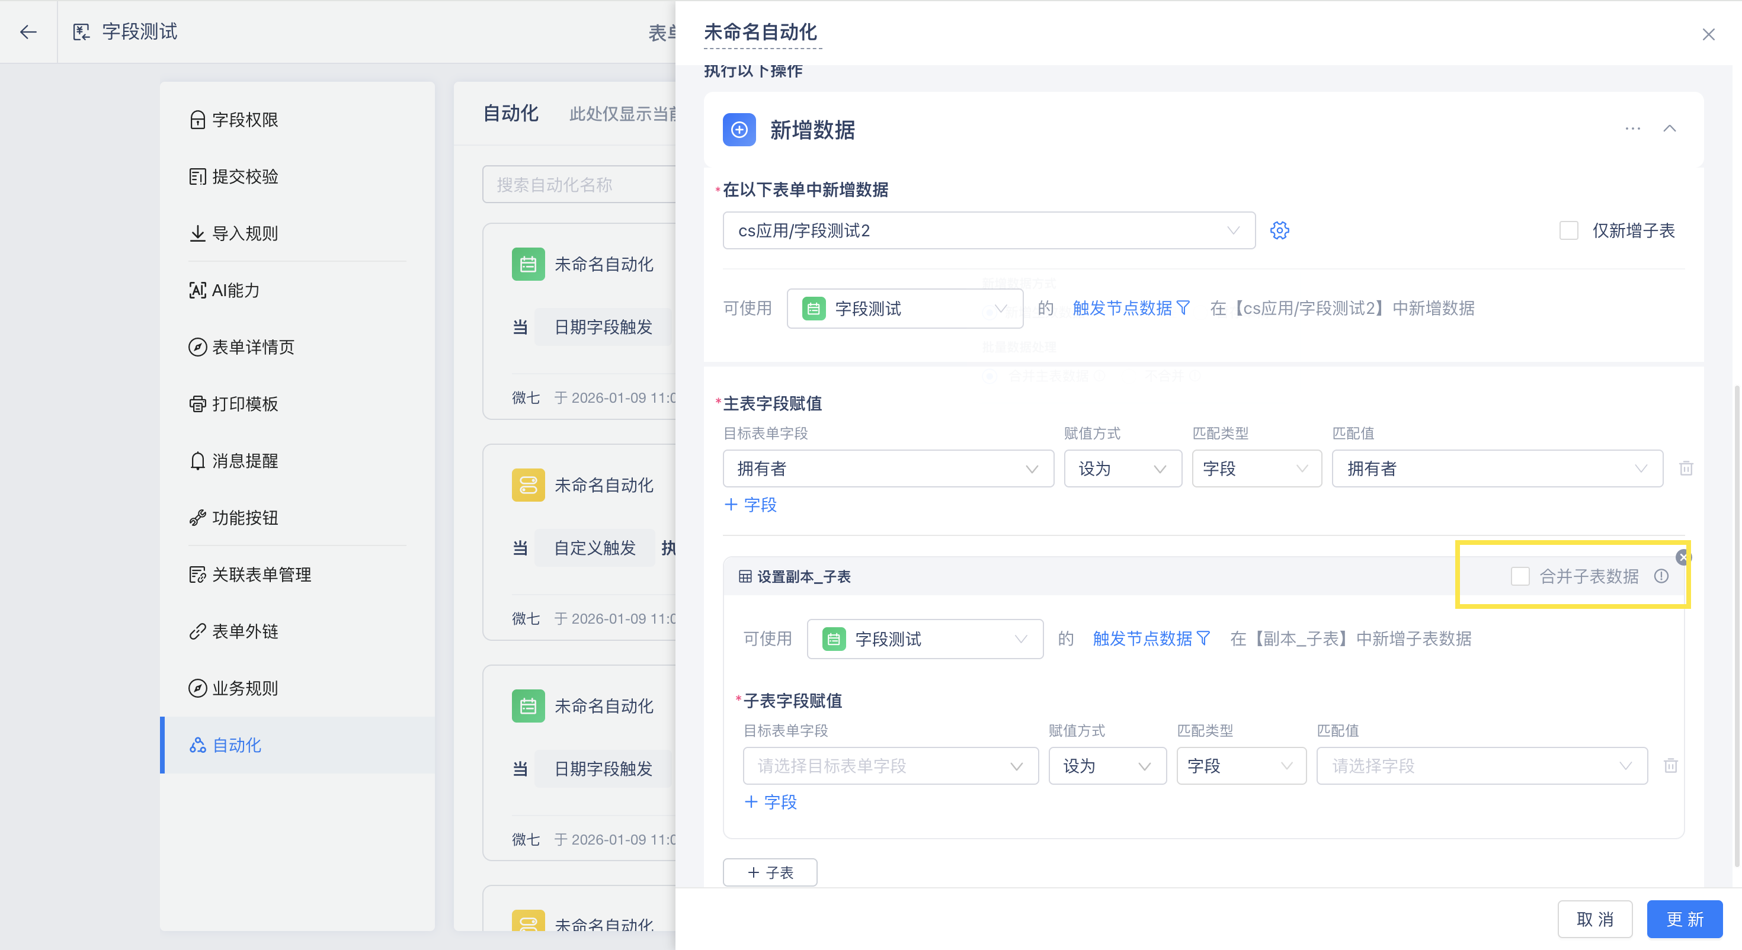Open 表单详情页 in sidebar
Screen dimensions: 1742x950
[x=297, y=347]
